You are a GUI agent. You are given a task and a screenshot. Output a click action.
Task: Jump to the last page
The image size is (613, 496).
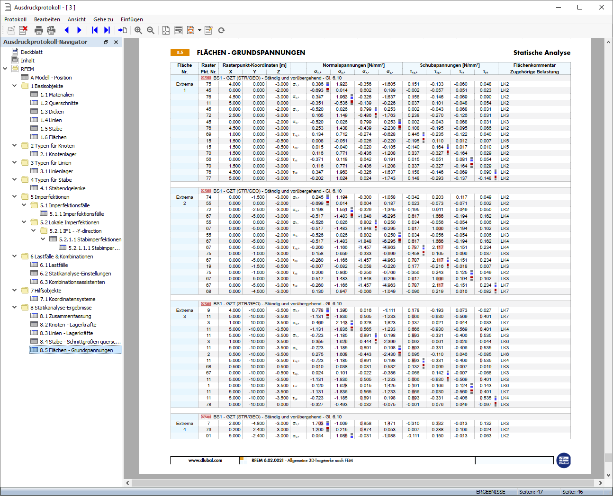coord(107,30)
